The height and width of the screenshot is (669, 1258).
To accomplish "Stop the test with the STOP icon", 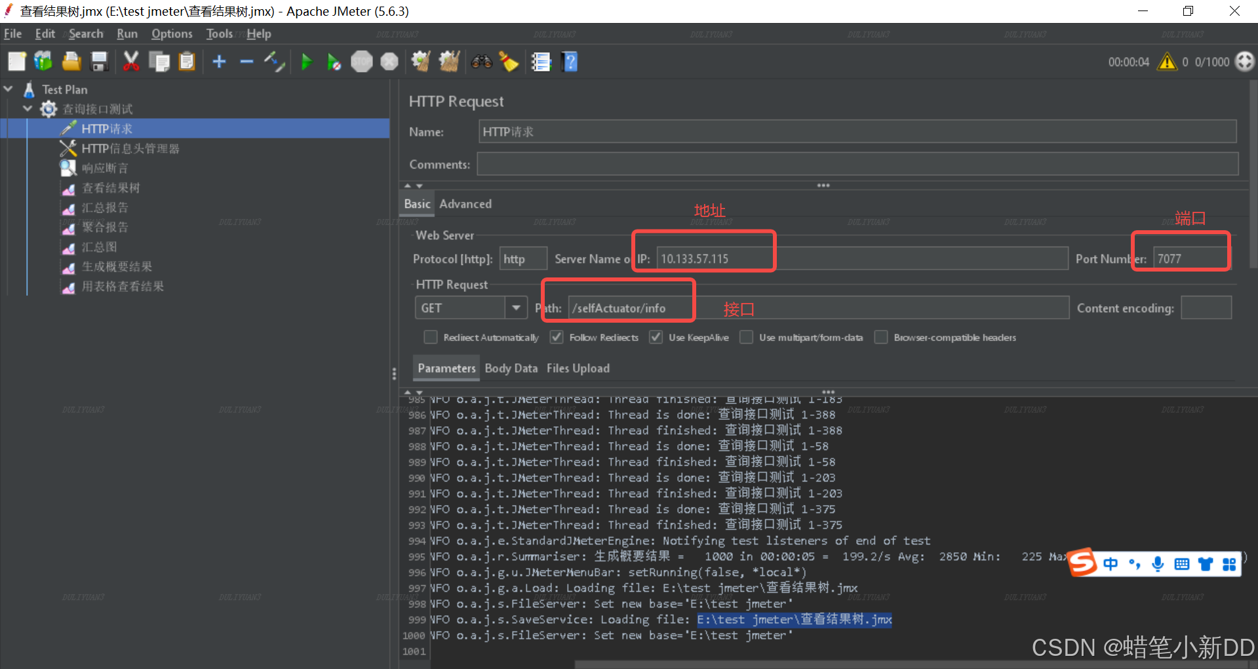I will click(362, 62).
